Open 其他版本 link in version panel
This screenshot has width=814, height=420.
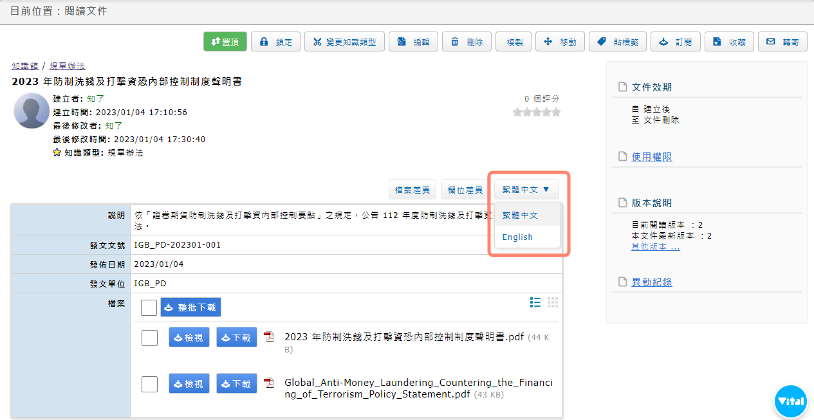[x=655, y=247]
